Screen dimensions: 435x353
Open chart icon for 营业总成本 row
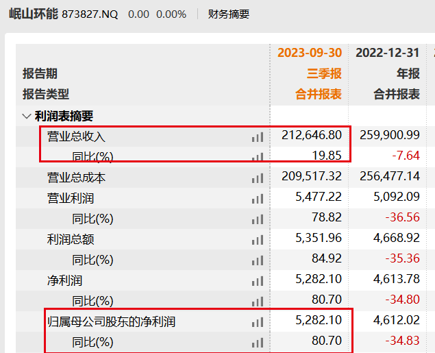(x=257, y=178)
